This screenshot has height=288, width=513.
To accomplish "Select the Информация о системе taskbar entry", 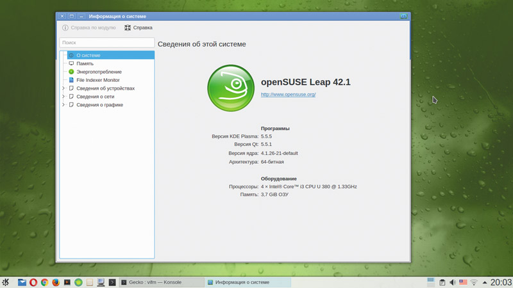I will pyautogui.click(x=248, y=282).
